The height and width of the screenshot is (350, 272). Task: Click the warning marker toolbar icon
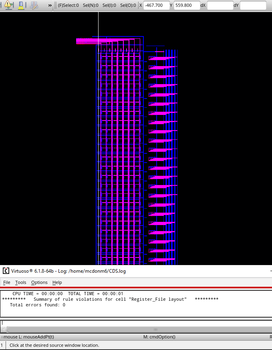click(8, 5)
